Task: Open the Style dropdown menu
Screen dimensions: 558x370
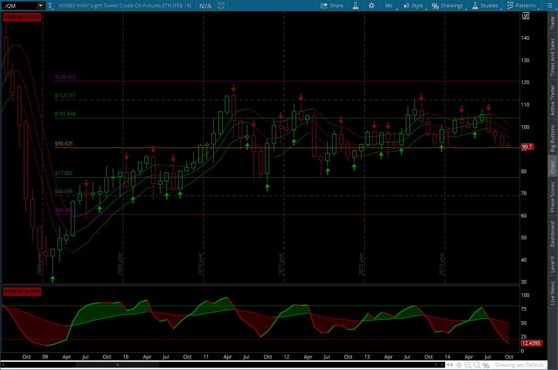Action: [x=413, y=5]
